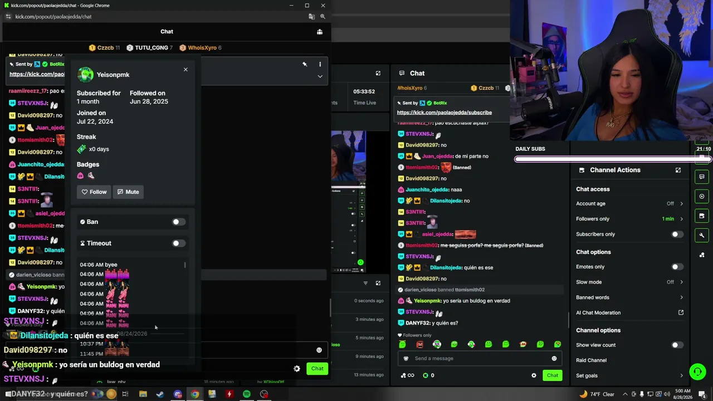Mute Yeisonpmk from the user card

click(128, 192)
